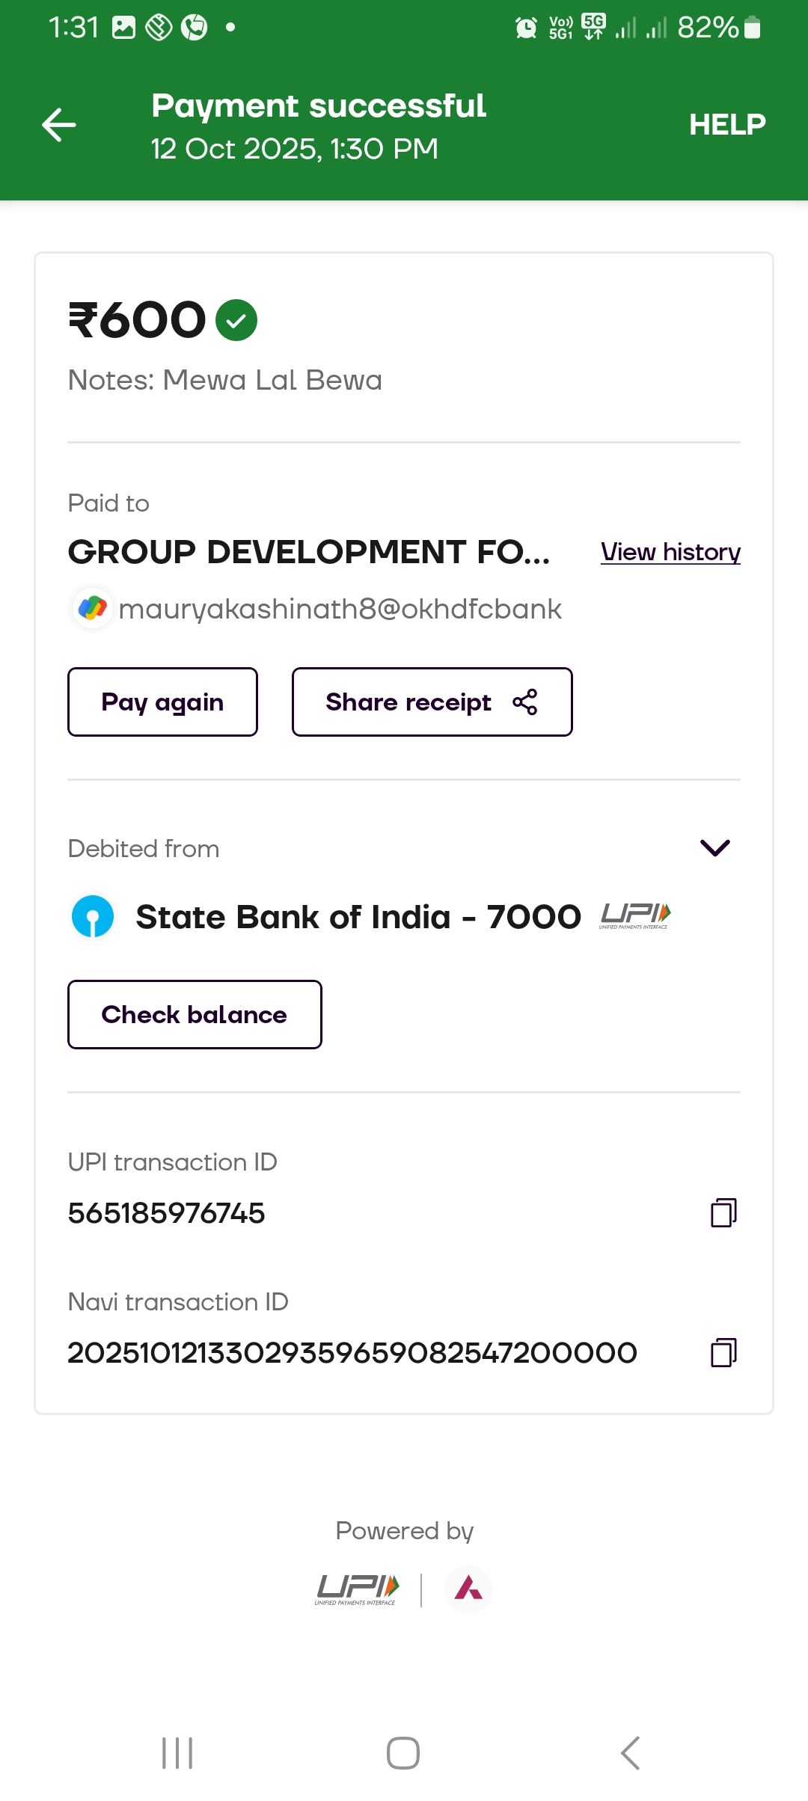Tap the UPI logo under Powered by

[358, 1589]
